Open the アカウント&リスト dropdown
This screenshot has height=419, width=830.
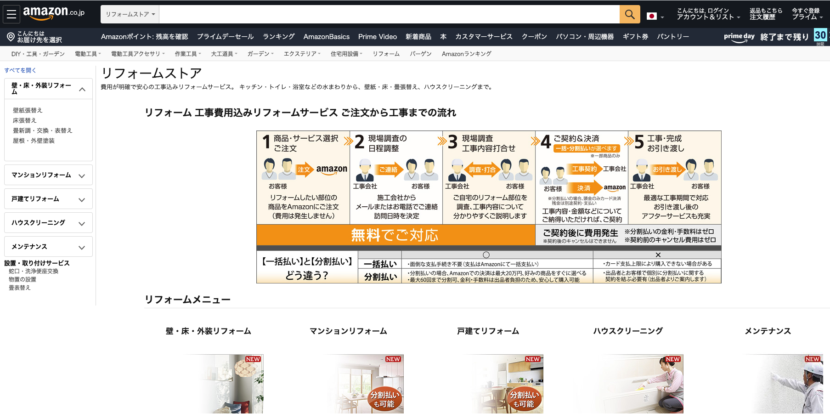708,14
